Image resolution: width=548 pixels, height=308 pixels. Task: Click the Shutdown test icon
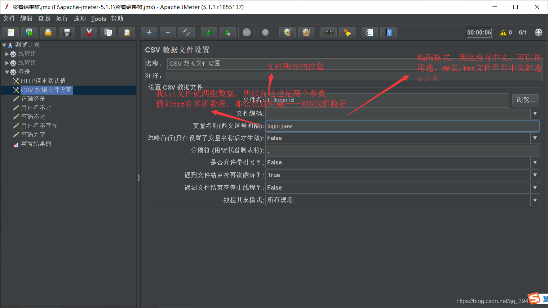[265, 32]
